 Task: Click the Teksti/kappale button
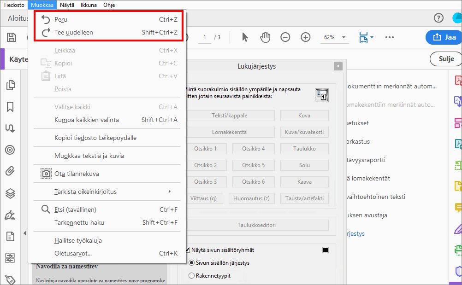230,116
